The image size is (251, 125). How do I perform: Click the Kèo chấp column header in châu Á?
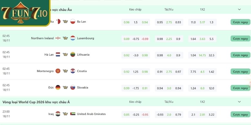pos(135,102)
